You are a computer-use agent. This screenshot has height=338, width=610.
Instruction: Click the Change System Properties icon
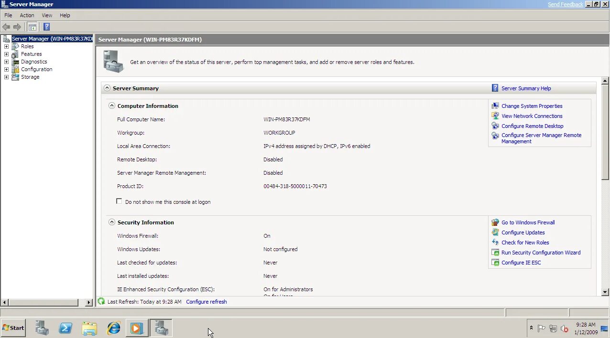(x=495, y=106)
